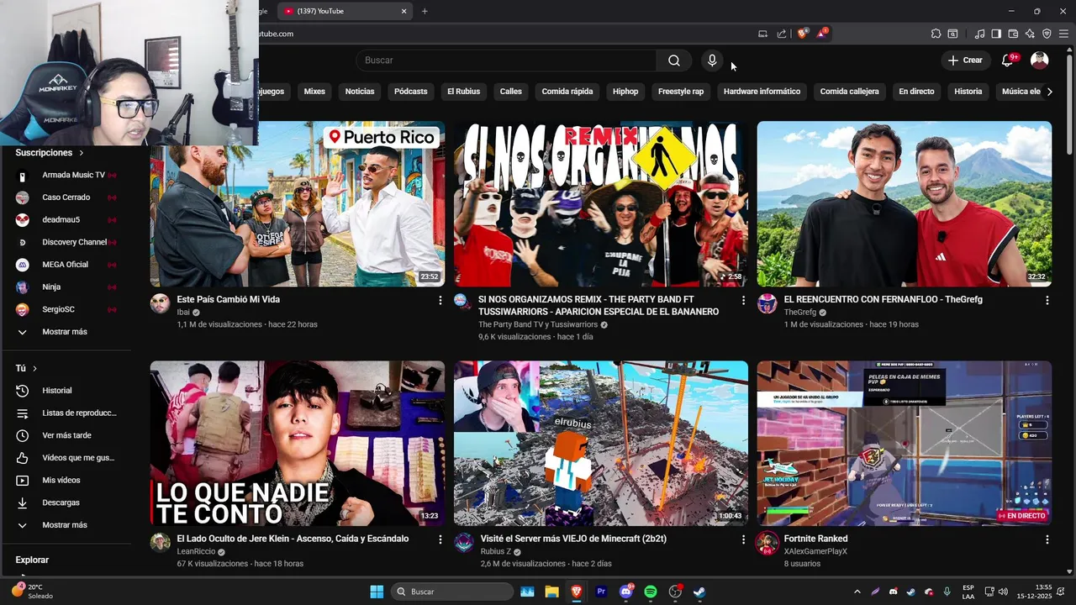Open Armada Music TV subscription
The image size is (1076, 605).
click(66, 175)
